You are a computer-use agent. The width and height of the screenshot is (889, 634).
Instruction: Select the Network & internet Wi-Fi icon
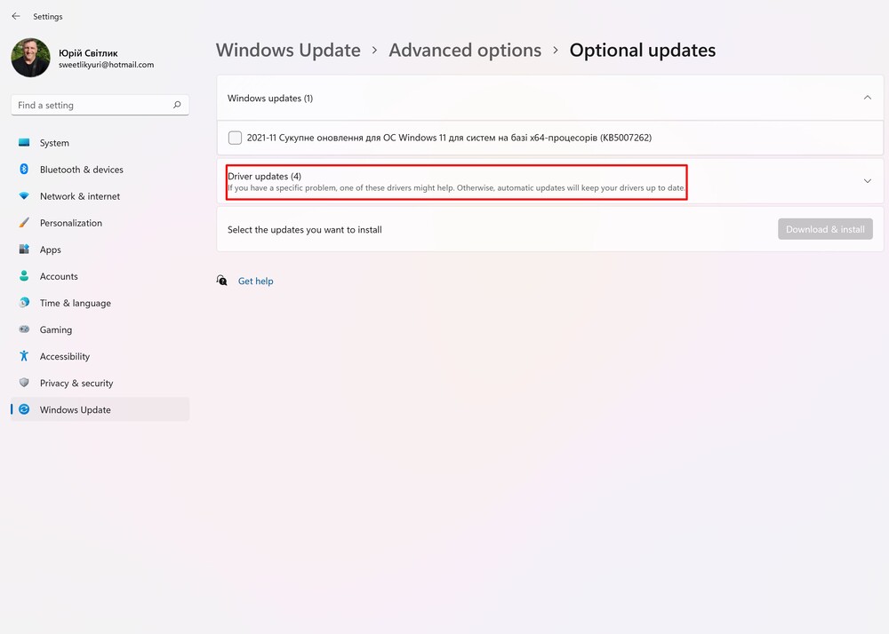[24, 196]
